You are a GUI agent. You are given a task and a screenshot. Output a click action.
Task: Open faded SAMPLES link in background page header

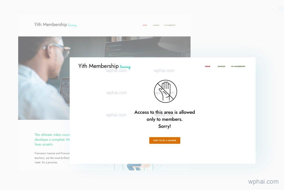[156, 25]
